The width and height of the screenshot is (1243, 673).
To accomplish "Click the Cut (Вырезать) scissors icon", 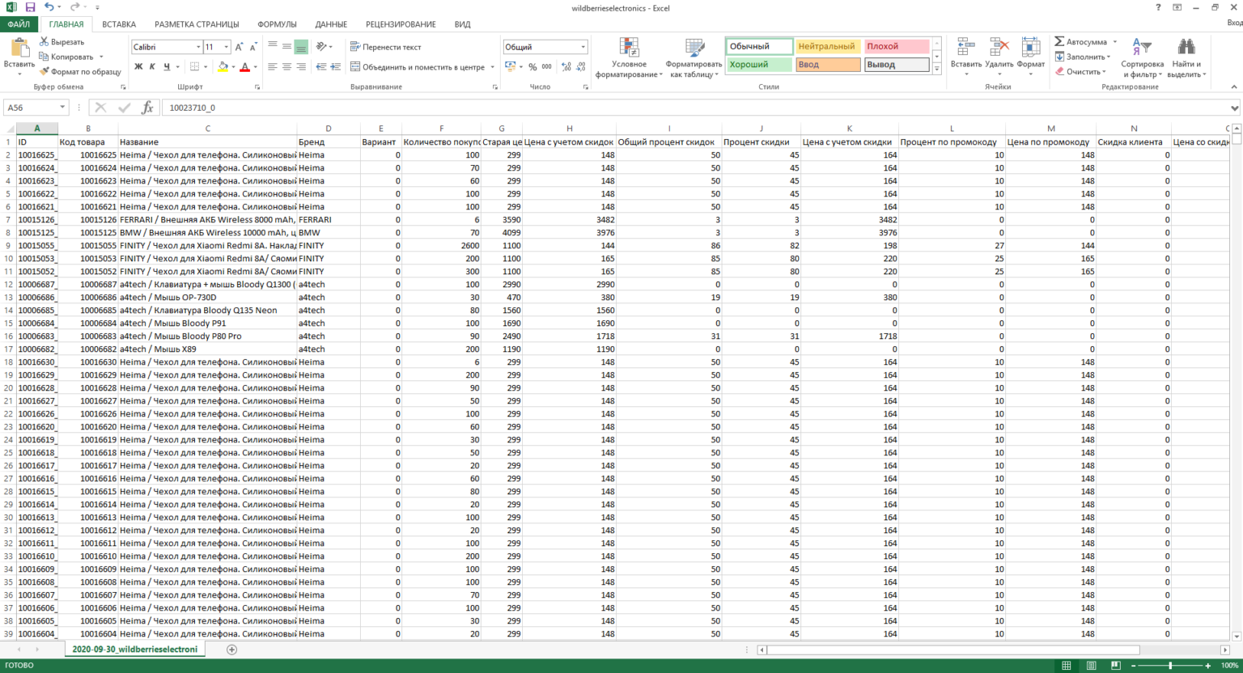I will pyautogui.click(x=45, y=42).
